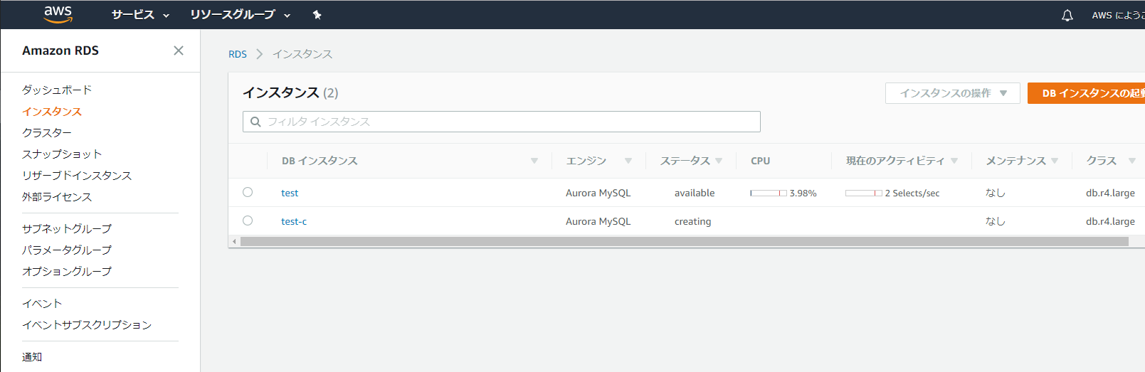Click the Selects/sec activity bar for test
This screenshot has width=1145, height=372.
864,193
